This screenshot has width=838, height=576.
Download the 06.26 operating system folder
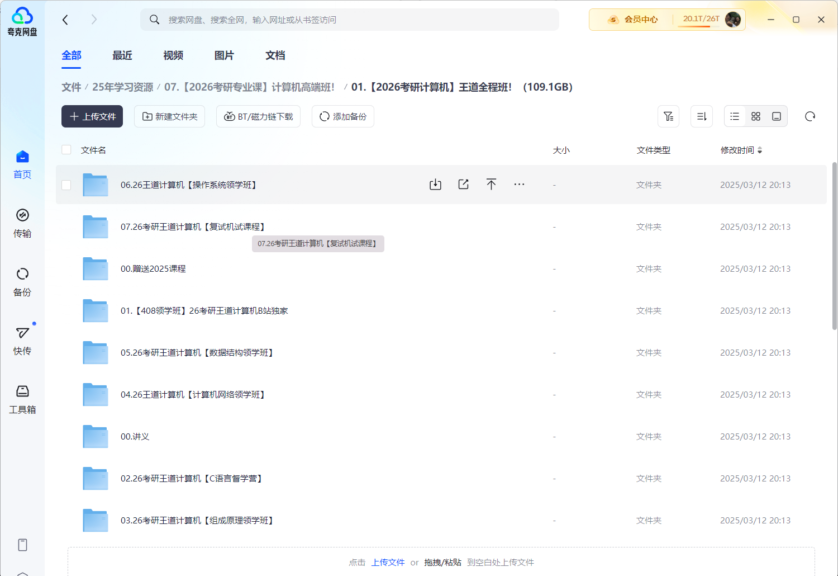(x=435, y=185)
